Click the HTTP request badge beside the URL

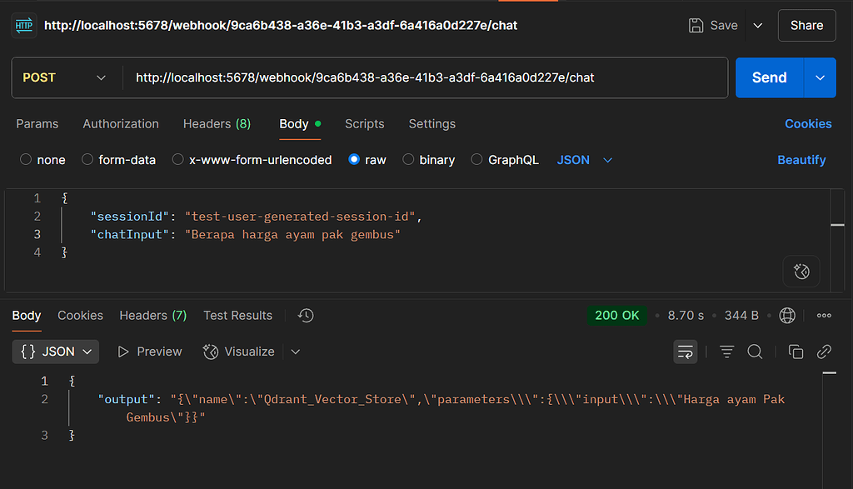point(24,25)
